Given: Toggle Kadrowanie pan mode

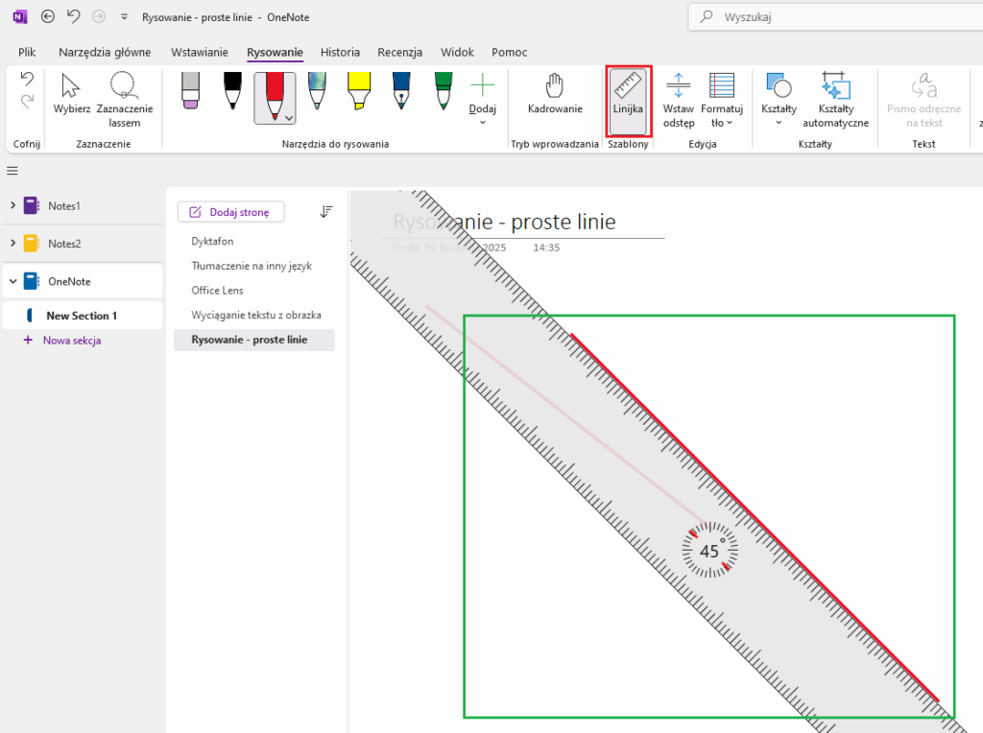Looking at the screenshot, I should [555, 94].
